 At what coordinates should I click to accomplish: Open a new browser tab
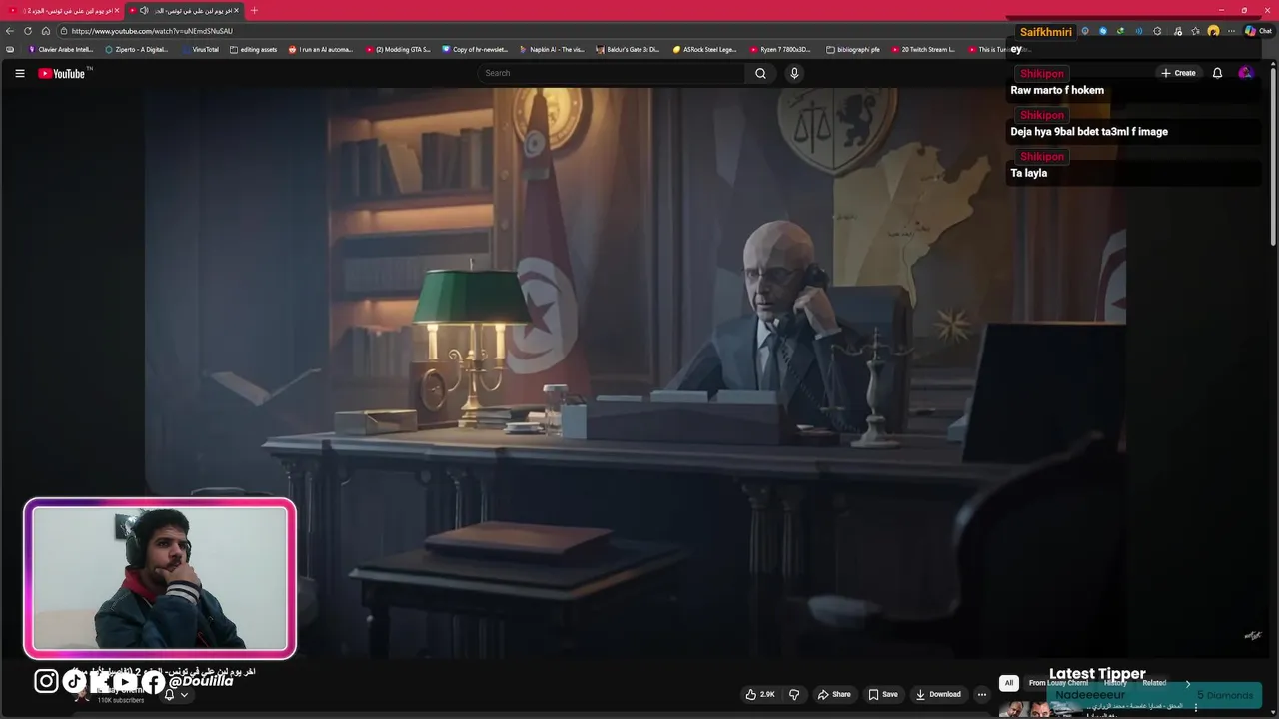tap(254, 10)
